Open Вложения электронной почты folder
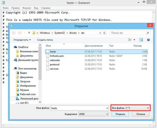Image resolution: width=157 pixels, height=128 pixels. (x=27, y=51)
